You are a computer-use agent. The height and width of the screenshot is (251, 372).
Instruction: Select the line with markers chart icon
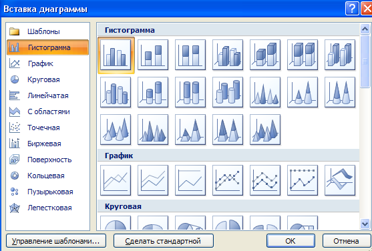click(228, 180)
